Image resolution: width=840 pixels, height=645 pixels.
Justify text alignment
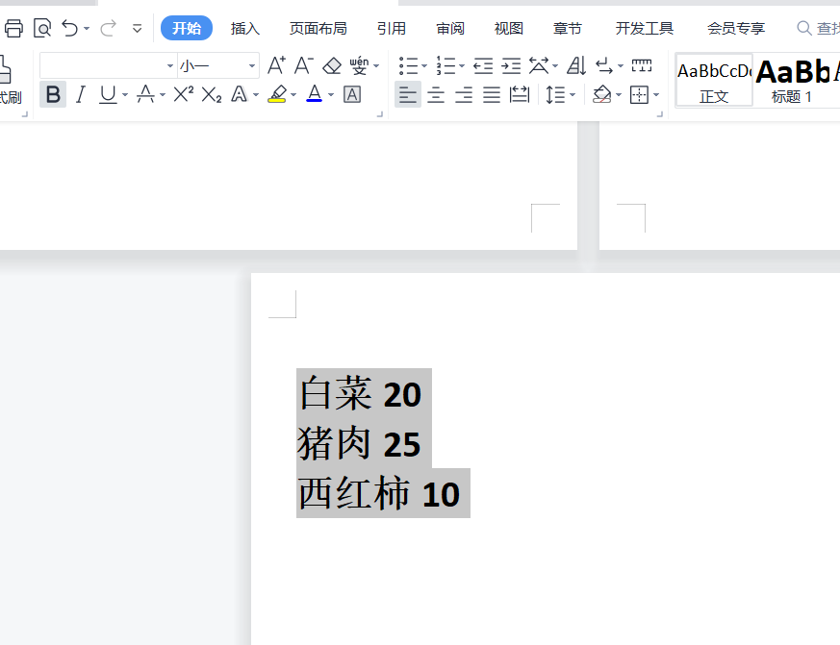492,95
